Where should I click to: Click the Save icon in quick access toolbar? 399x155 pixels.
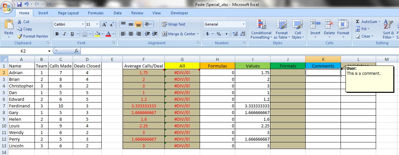pos(19,4)
